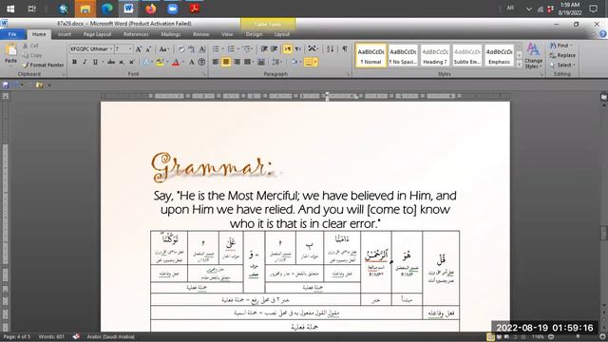The image size is (608, 342).
Task: Click the Format Painter tool
Action: click(x=43, y=65)
